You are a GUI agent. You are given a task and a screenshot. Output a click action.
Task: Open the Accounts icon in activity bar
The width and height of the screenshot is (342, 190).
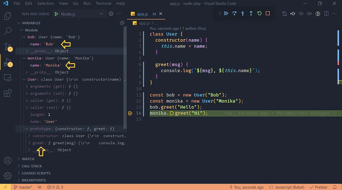(8, 160)
